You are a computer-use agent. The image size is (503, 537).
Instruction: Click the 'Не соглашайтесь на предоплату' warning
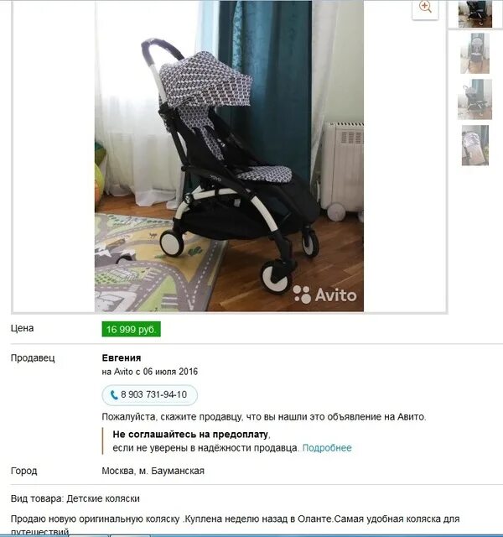click(x=190, y=435)
